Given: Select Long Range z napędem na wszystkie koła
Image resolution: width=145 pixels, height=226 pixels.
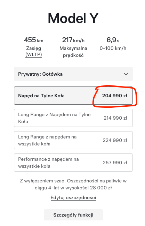Looking at the screenshot, I should [73, 140].
